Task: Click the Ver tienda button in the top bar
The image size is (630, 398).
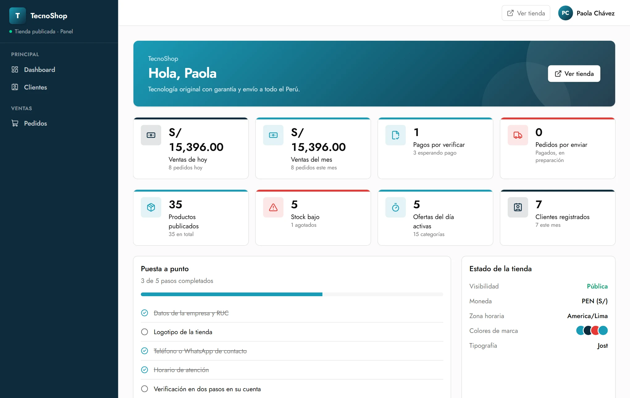Action: (526, 13)
